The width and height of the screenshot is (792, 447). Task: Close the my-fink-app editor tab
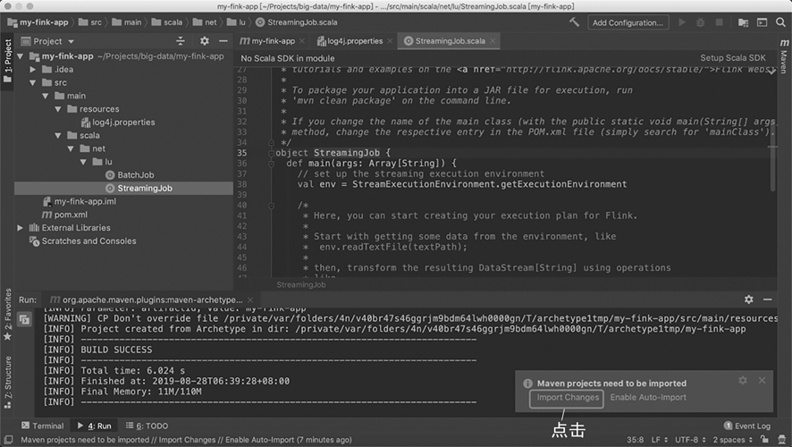click(302, 41)
